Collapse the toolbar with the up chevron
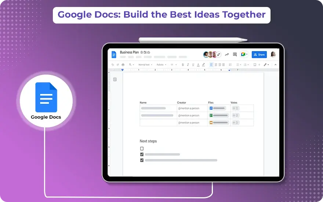 pos(275,65)
